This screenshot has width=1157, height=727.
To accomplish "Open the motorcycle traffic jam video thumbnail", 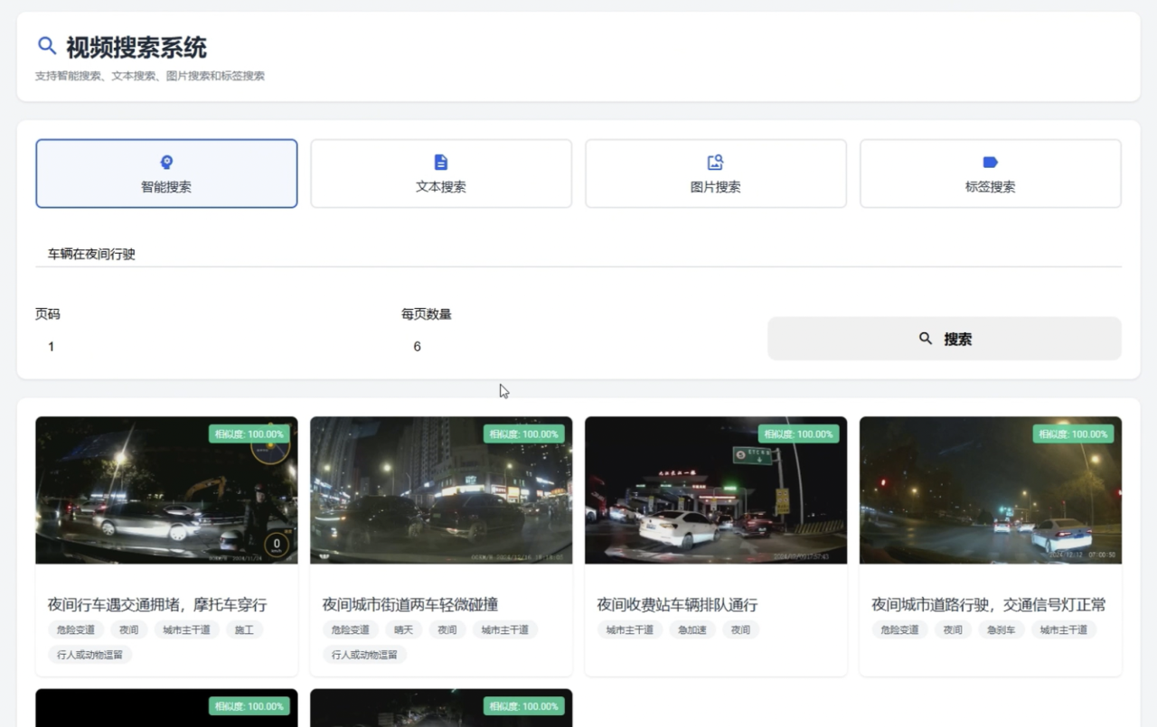I will tap(166, 490).
